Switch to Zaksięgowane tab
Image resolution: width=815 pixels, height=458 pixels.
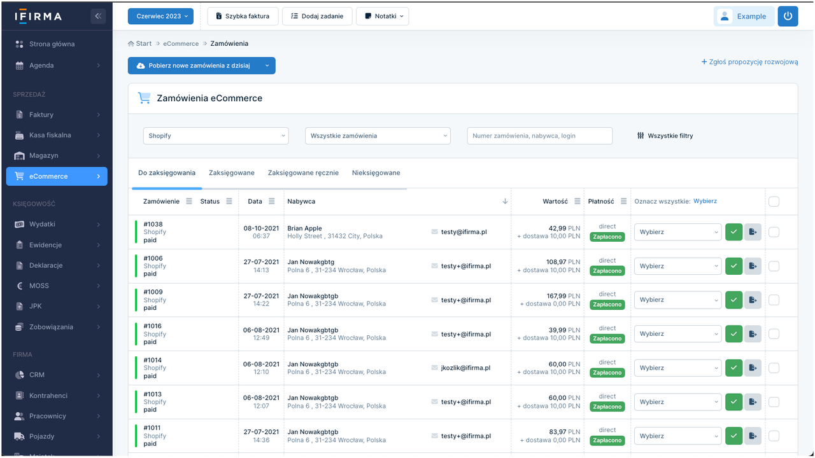point(232,173)
